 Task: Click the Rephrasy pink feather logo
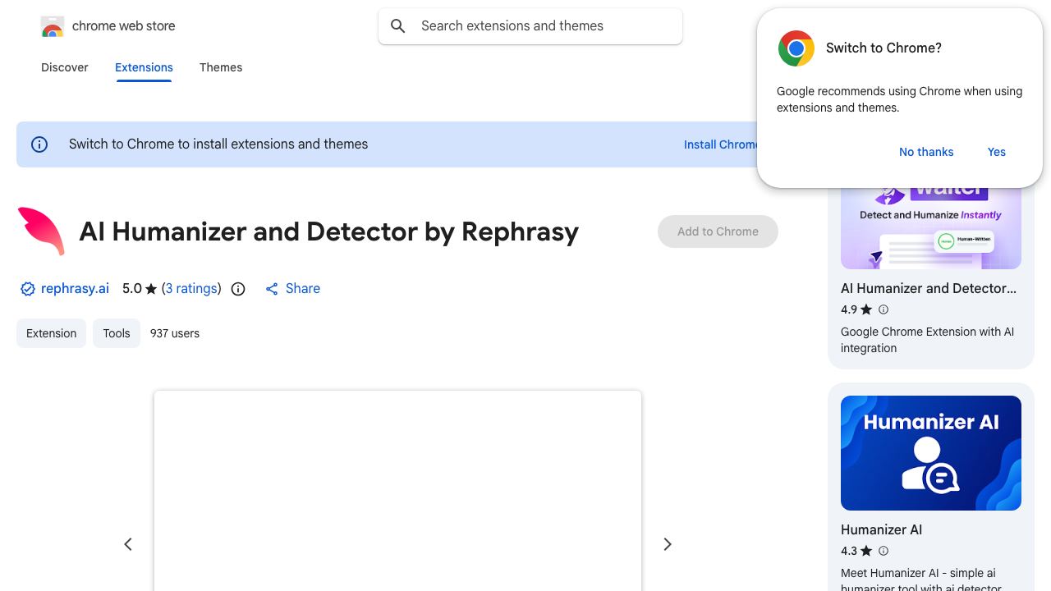[41, 231]
